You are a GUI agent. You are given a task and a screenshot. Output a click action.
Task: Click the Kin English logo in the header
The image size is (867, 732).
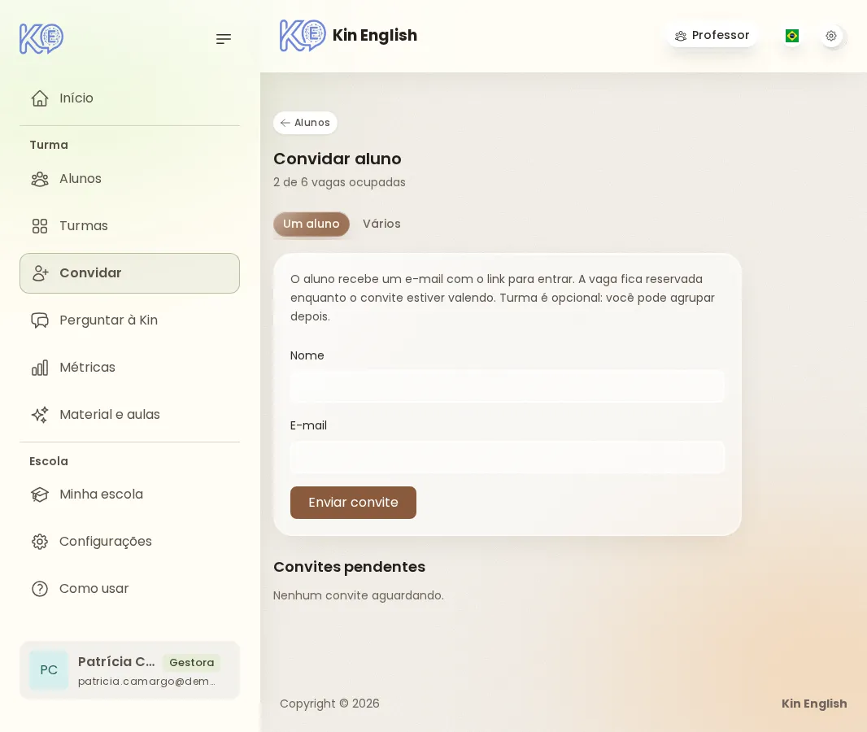tap(303, 36)
